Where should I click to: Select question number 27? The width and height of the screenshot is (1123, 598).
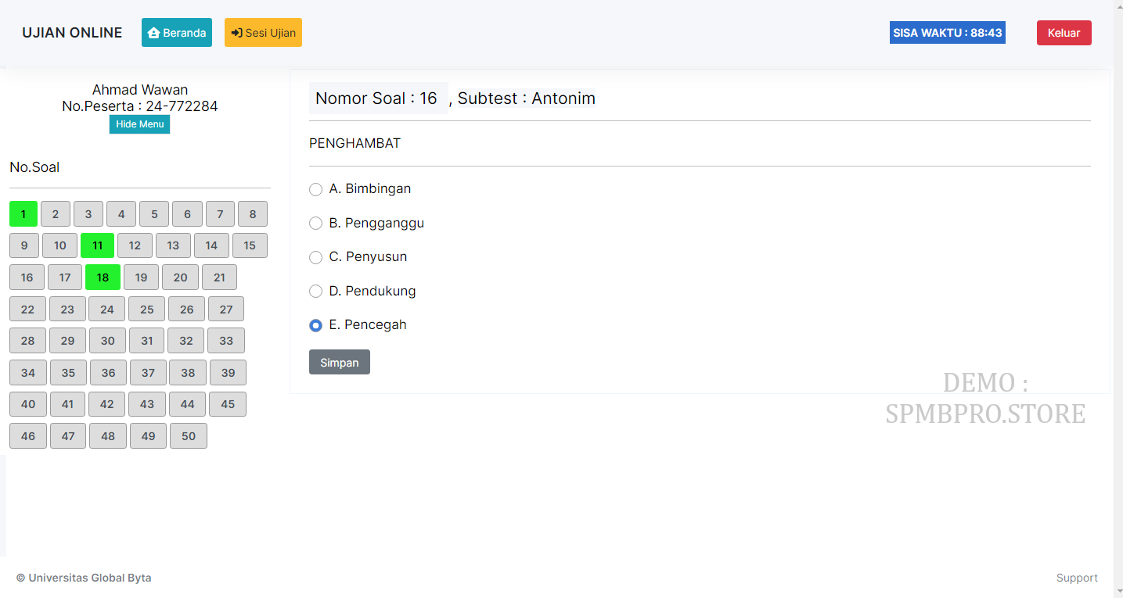[x=226, y=310]
